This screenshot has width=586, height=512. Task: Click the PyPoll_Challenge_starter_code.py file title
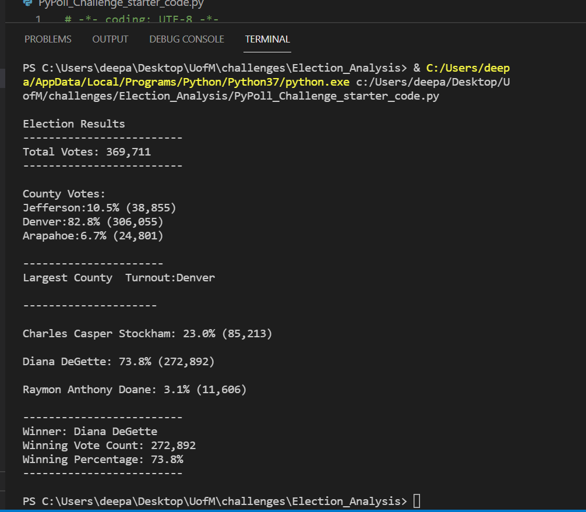click(x=121, y=3)
